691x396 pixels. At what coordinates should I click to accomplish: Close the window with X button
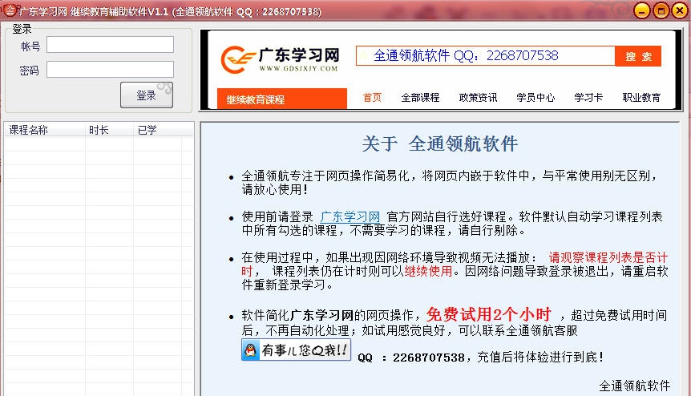pyautogui.click(x=680, y=10)
